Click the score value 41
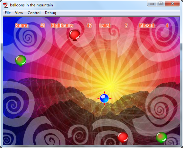 tap(43, 26)
